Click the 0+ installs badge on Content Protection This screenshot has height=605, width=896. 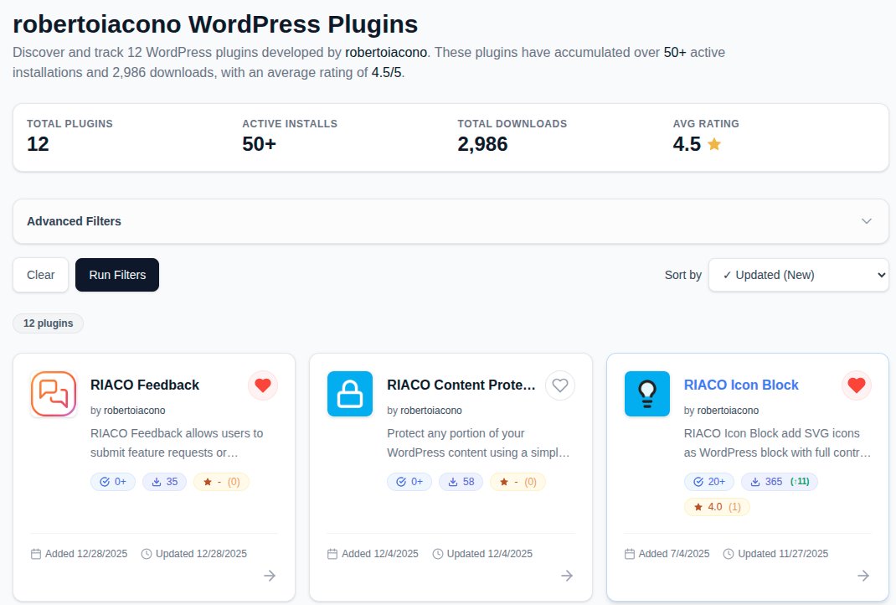pyautogui.click(x=409, y=482)
